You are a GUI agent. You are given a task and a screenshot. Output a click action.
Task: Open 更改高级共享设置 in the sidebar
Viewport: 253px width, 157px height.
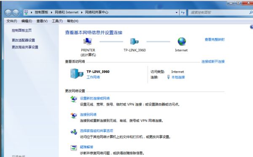coord(25,47)
